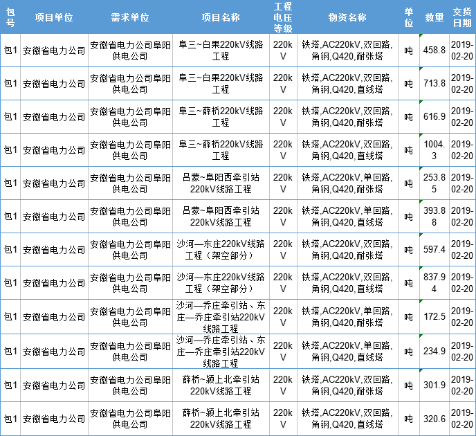Select 220kV voltage cell in the 616.9 row
Screen dimensions: 476x436
(283, 116)
